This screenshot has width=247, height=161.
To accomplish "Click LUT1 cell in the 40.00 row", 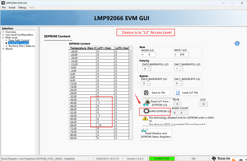I will click(x=105, y=103).
